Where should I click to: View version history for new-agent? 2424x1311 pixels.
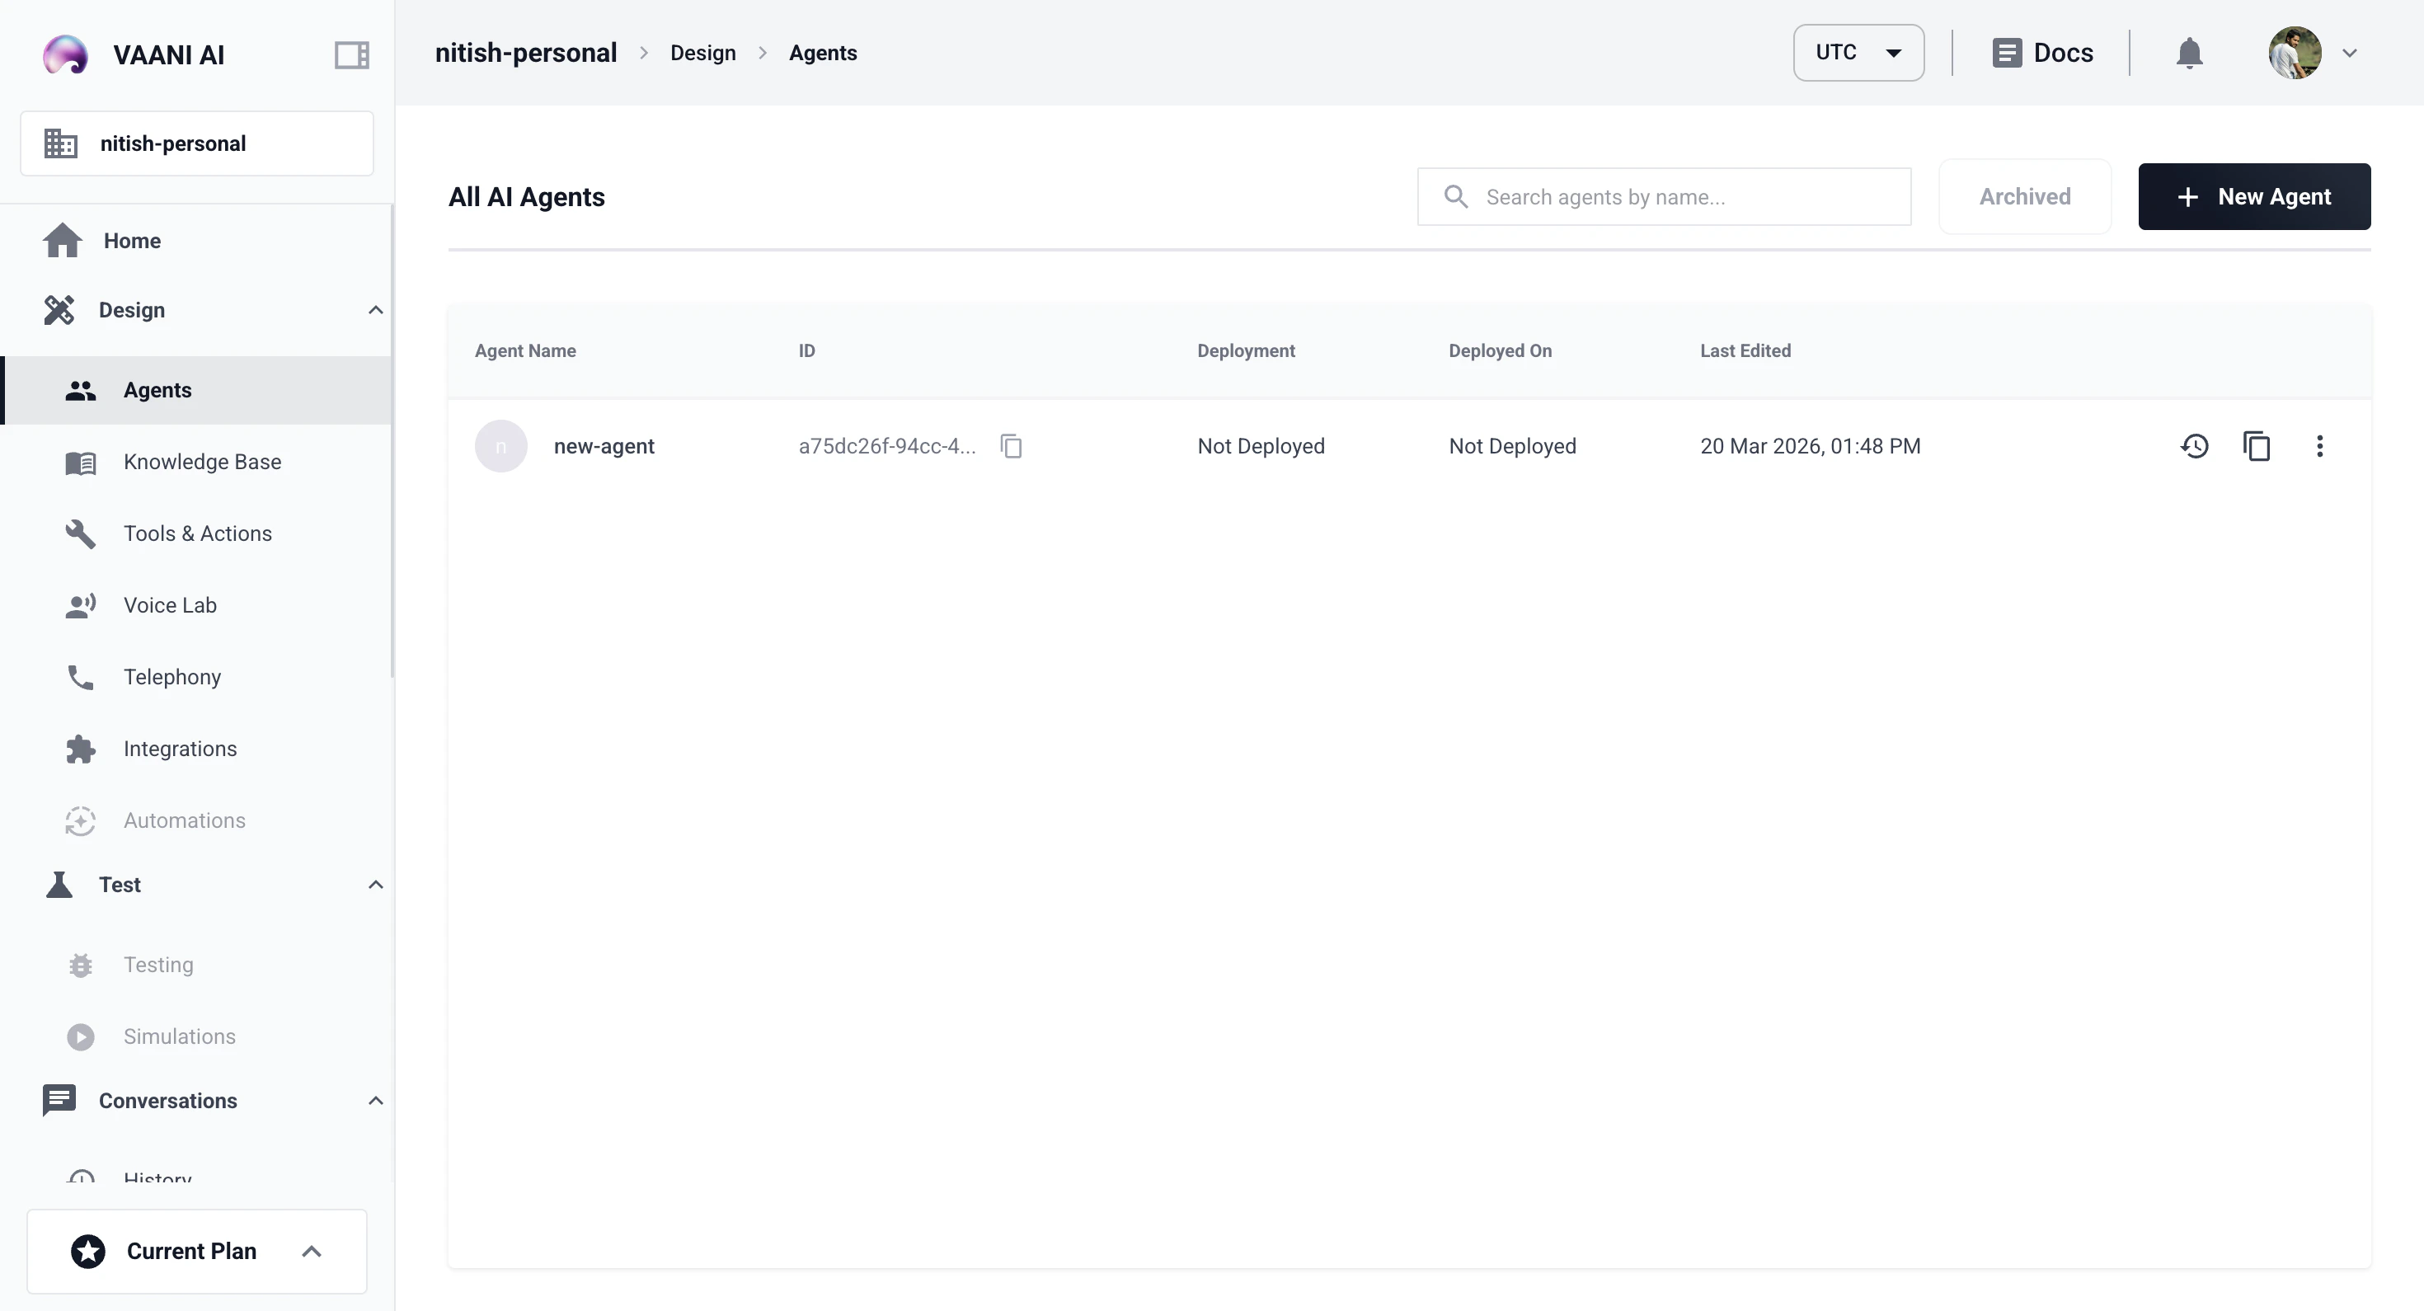point(2196,446)
